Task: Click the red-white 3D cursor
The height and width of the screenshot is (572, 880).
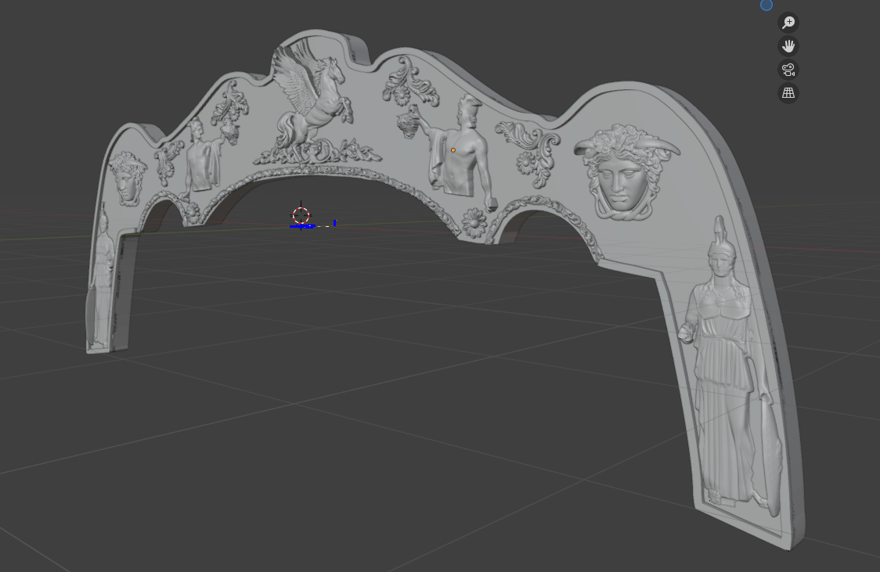Action: coord(301,215)
